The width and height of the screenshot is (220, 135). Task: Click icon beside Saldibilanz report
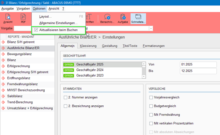point(3,96)
